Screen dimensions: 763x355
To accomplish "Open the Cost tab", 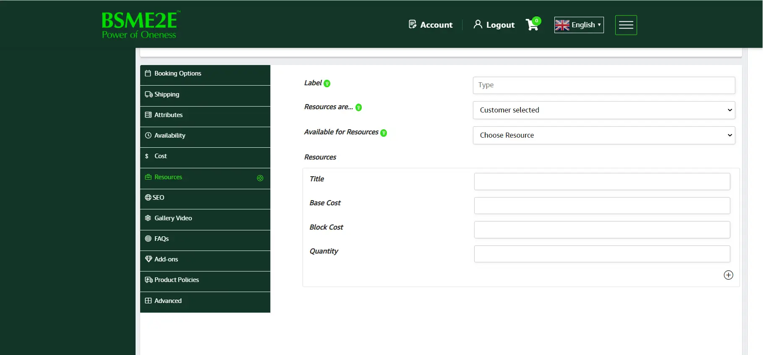I will coord(205,157).
